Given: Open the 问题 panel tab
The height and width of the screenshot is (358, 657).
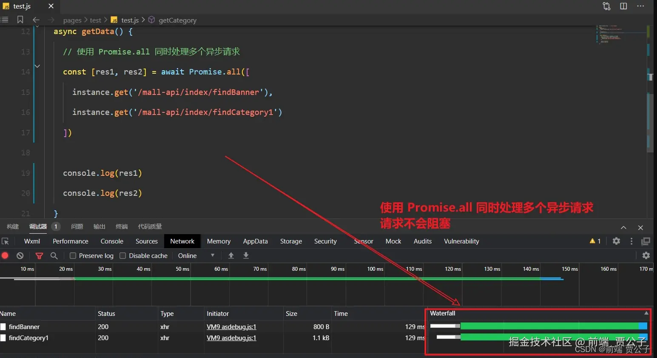Looking at the screenshot, I should point(77,226).
